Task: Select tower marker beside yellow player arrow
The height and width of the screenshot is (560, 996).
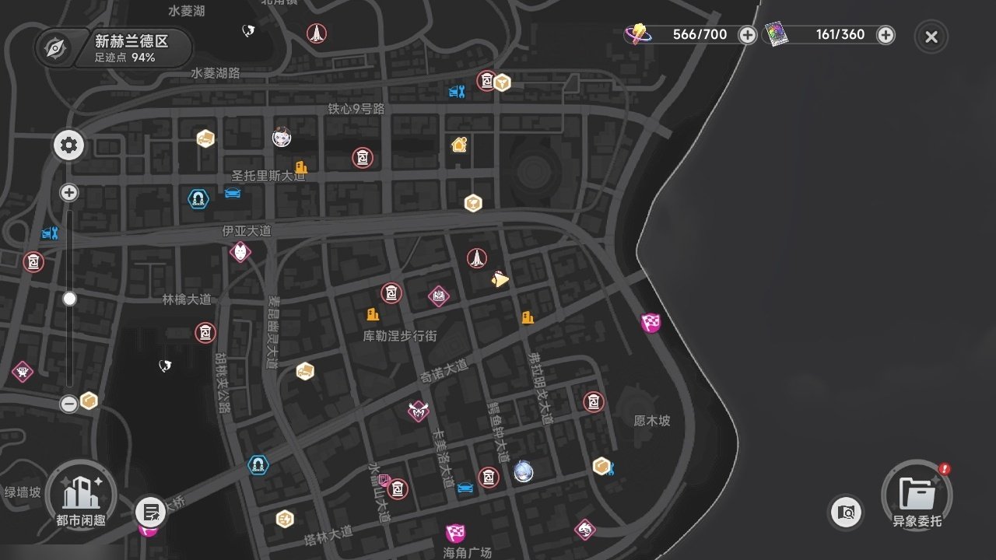Action: [477, 258]
